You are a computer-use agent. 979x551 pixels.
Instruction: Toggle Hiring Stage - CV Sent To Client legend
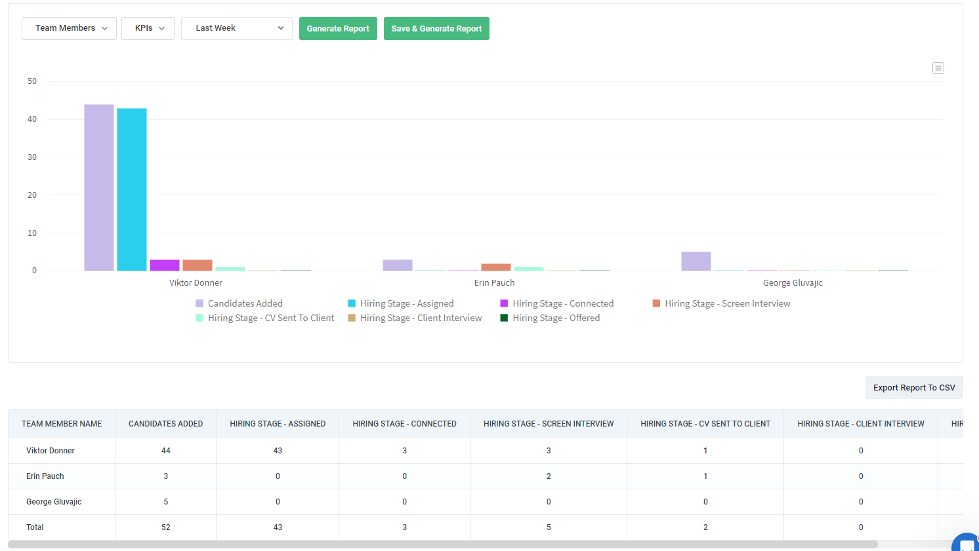[x=265, y=318]
